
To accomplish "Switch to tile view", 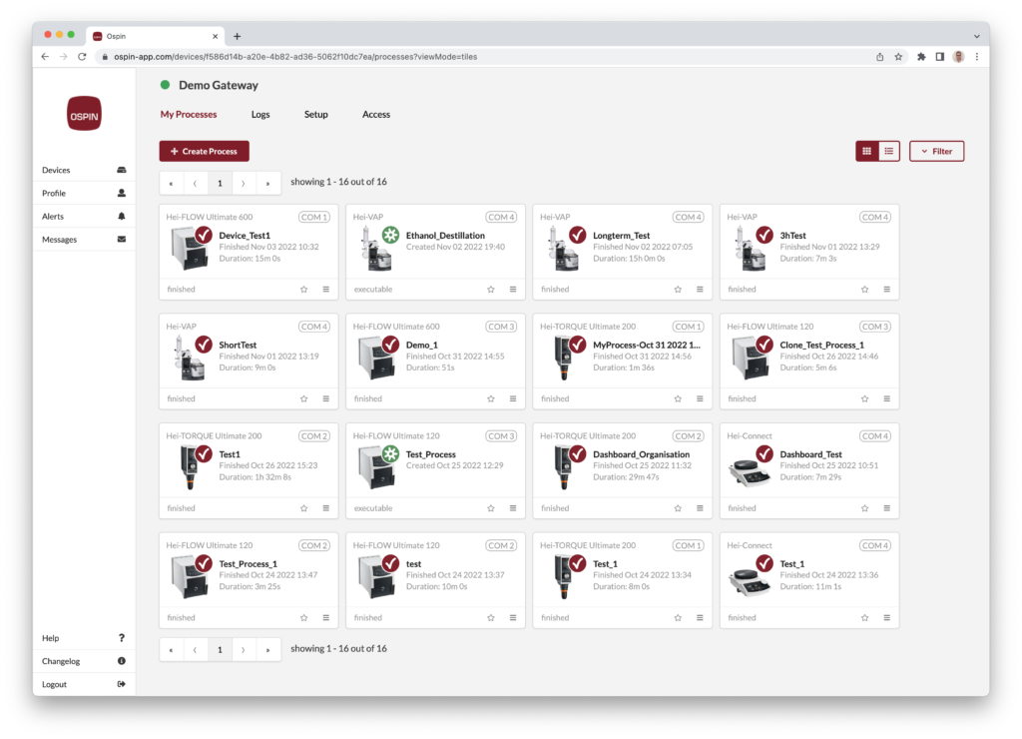I will point(866,151).
